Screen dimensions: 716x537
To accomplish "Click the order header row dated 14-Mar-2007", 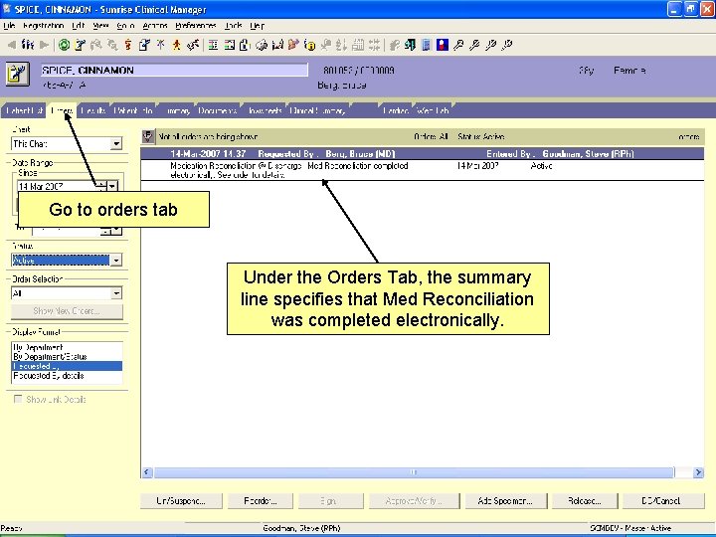I will coord(422,154).
